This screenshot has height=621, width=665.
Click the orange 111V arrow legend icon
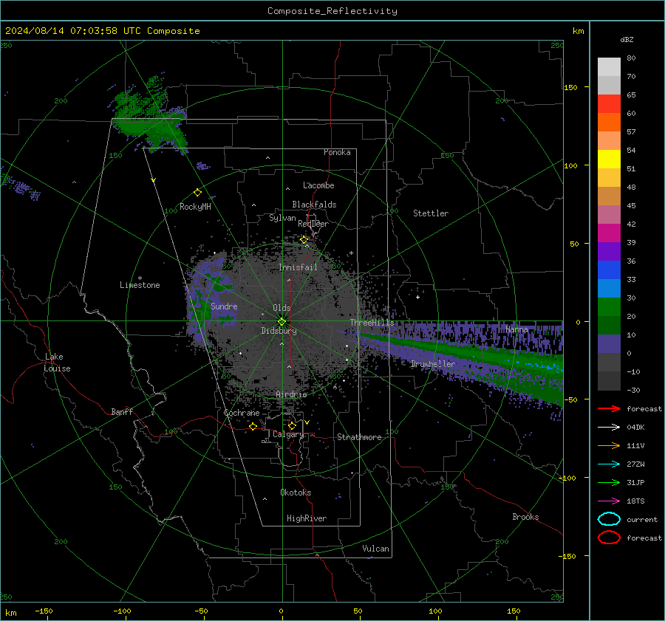click(609, 445)
